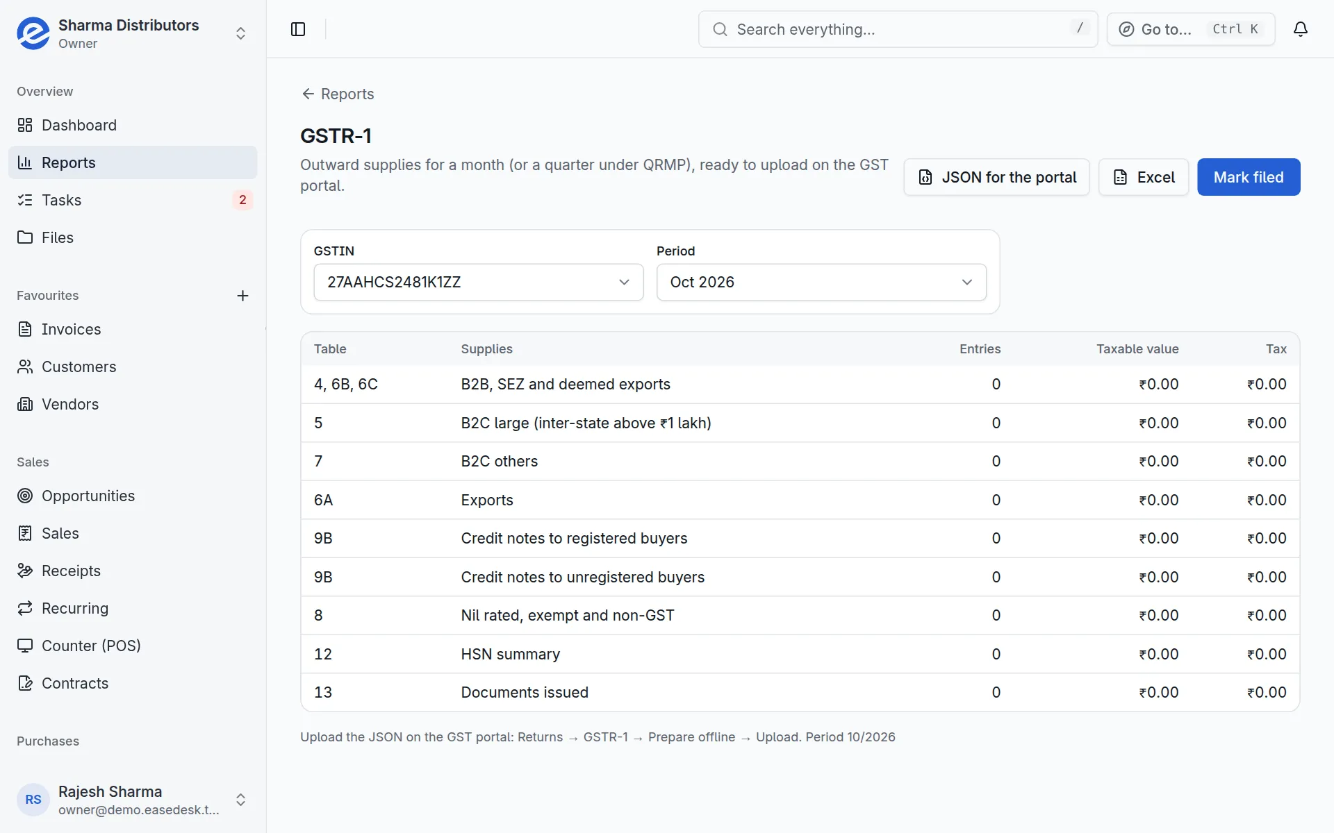1334x833 pixels.
Task: Click Nil rated, exempt and non-GST
Action: [x=567, y=616]
